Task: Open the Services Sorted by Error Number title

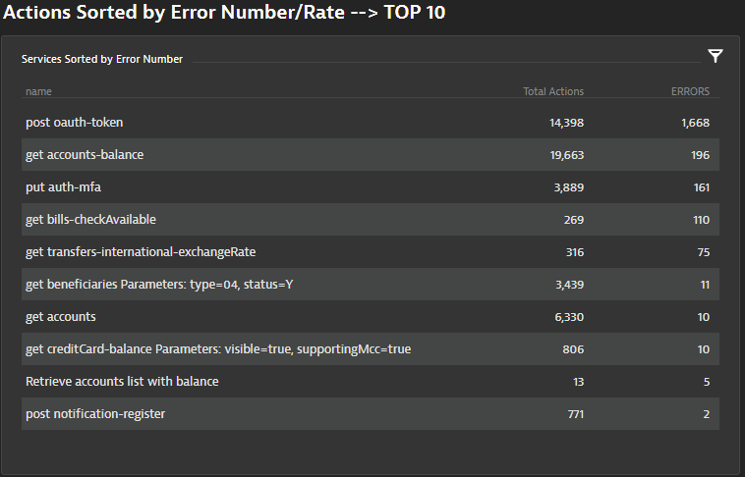Action: pos(102,59)
